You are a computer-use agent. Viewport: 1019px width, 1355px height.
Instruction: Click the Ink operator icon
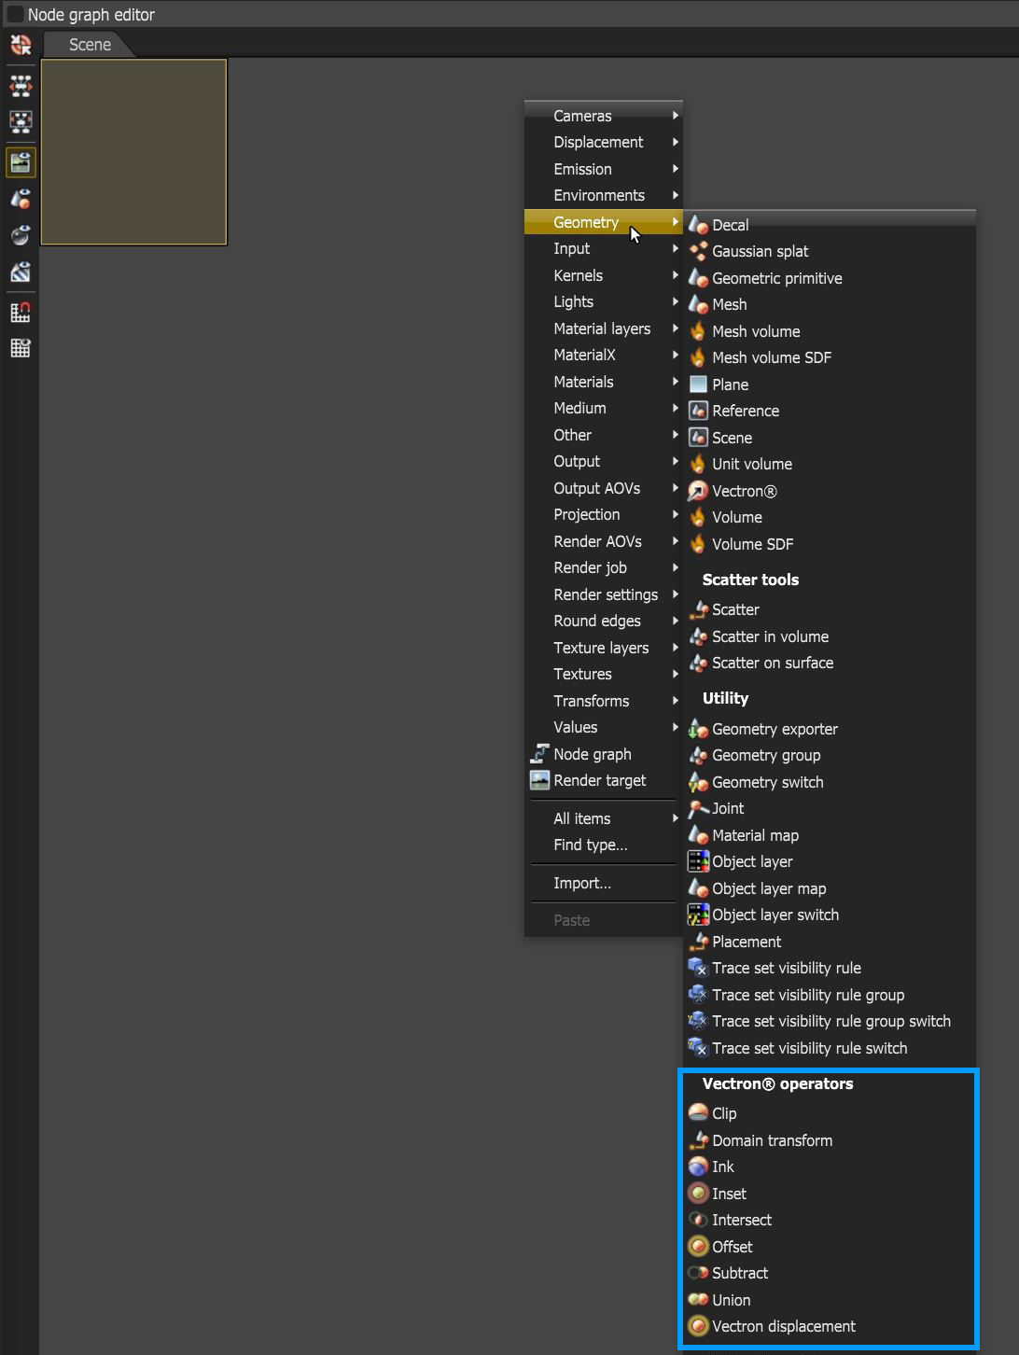click(x=698, y=1166)
